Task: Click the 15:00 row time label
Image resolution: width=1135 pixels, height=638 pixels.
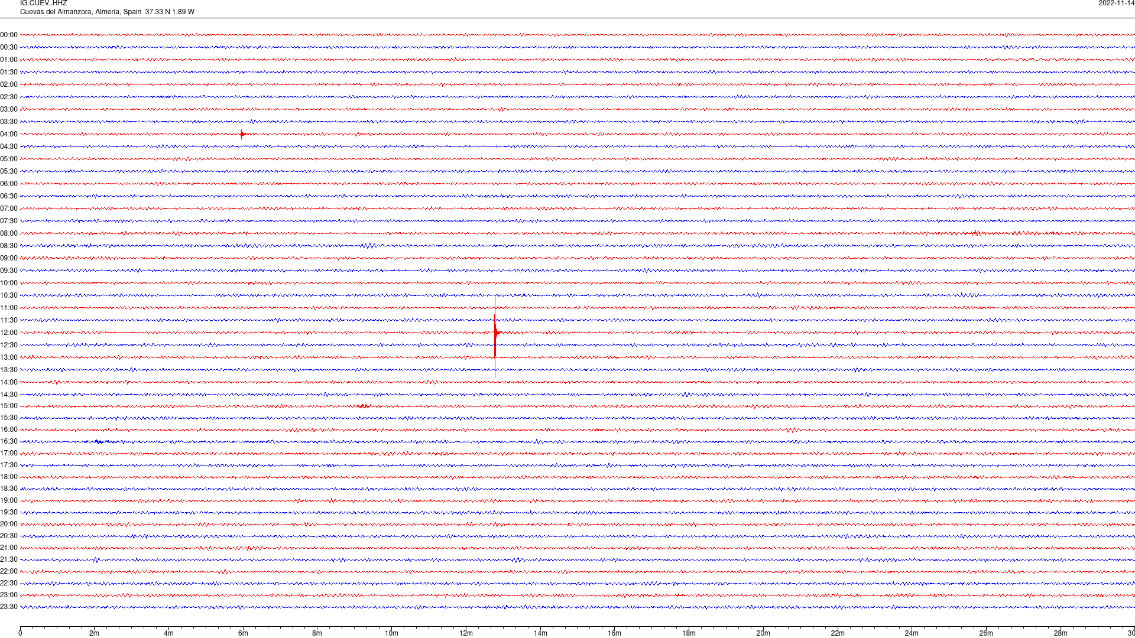Action: (9, 406)
